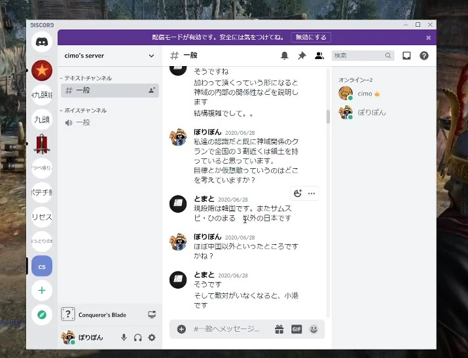The width and height of the screenshot is (468, 358).
Task: Open the red banner sword server icon
Action: 42,144
